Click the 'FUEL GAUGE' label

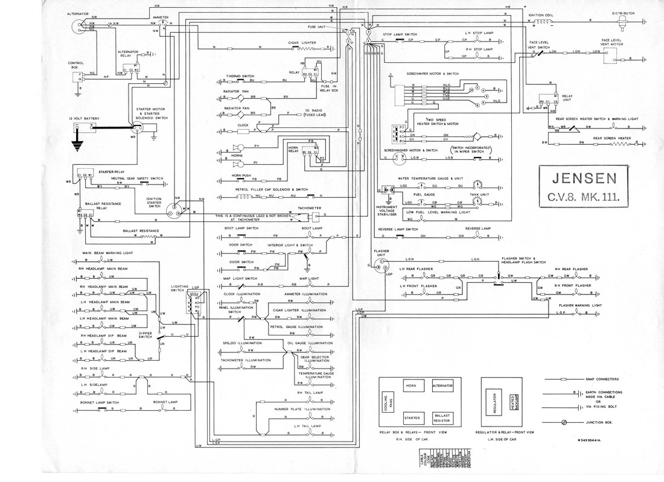click(424, 195)
